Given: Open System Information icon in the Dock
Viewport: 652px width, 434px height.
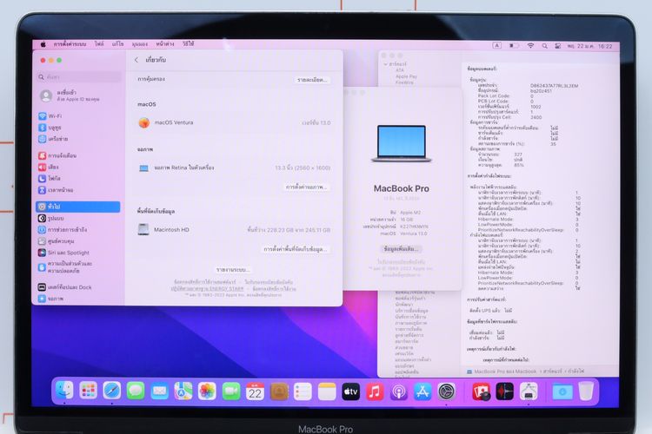Looking at the screenshot, I should pyautogui.click(x=529, y=391).
